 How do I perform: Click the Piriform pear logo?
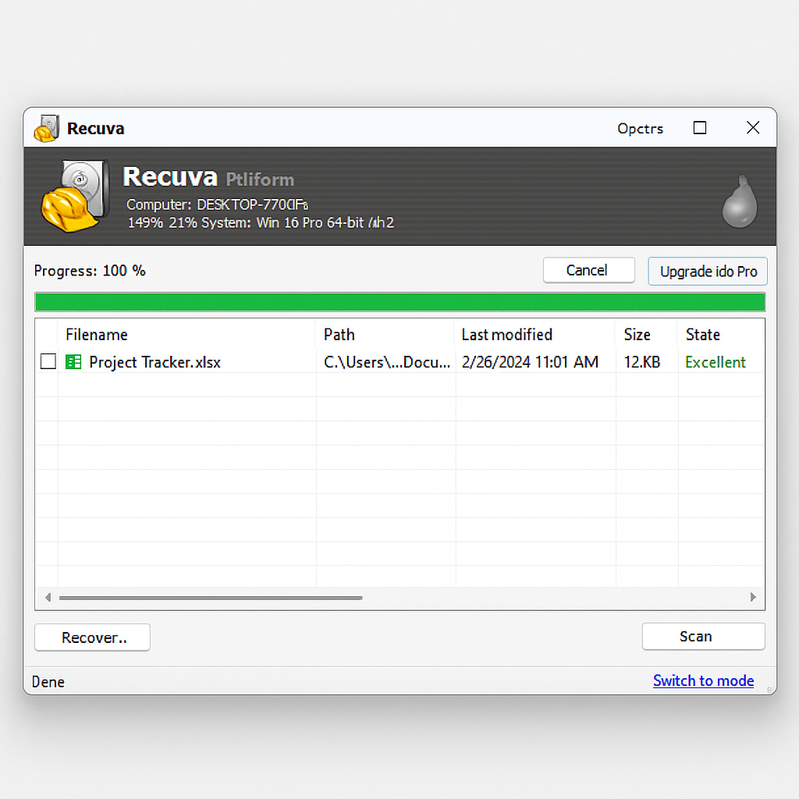coord(740,201)
